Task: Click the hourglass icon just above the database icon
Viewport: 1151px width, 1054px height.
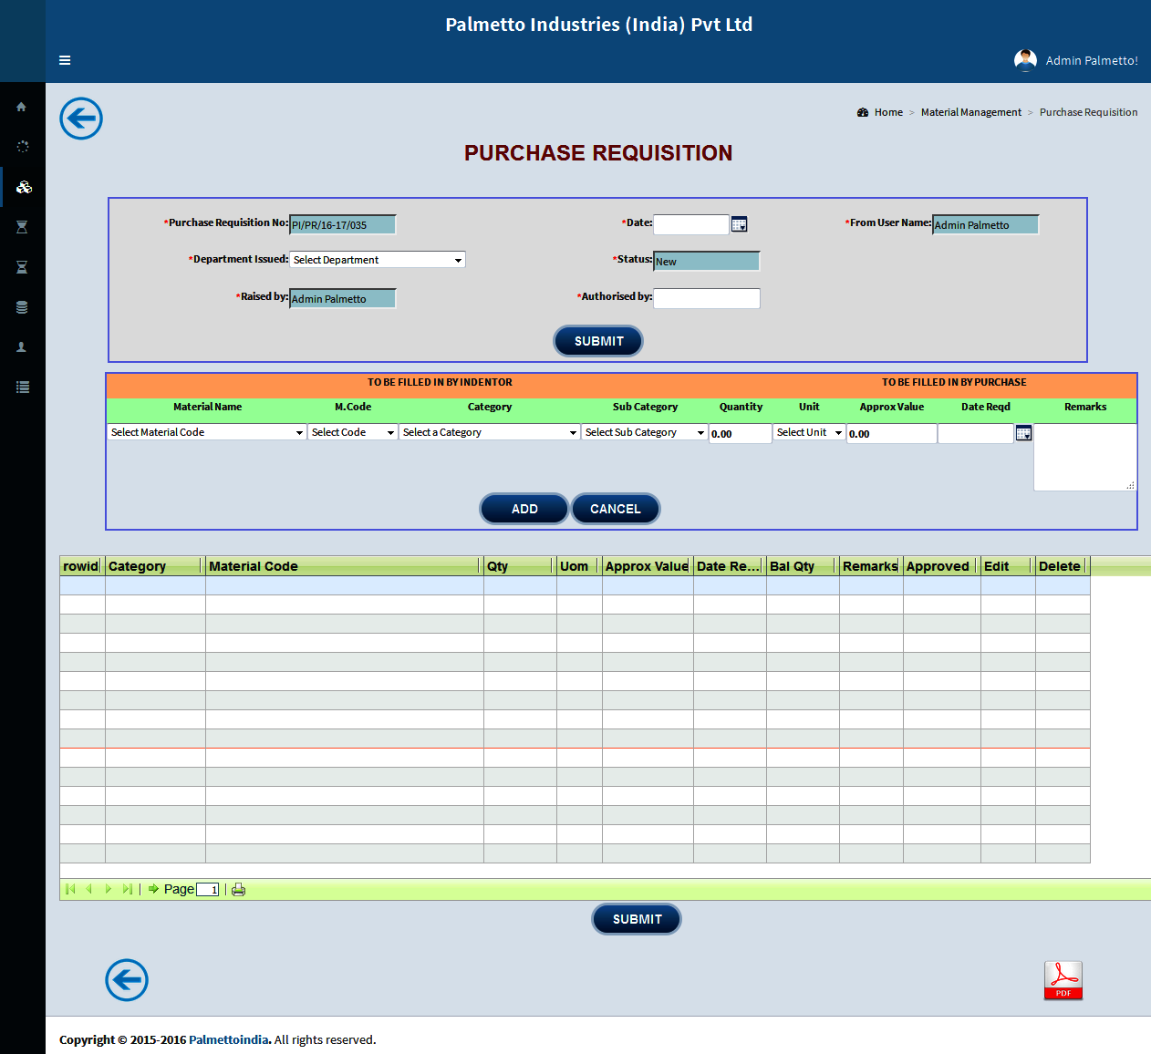Action: tap(22, 267)
